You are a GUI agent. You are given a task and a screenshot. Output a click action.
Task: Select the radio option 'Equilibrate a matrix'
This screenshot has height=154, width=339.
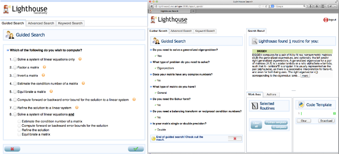tap(15, 92)
